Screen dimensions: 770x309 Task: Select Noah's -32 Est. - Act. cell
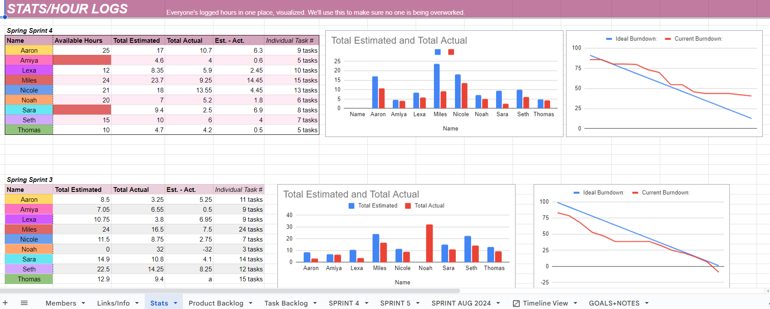[189, 249]
